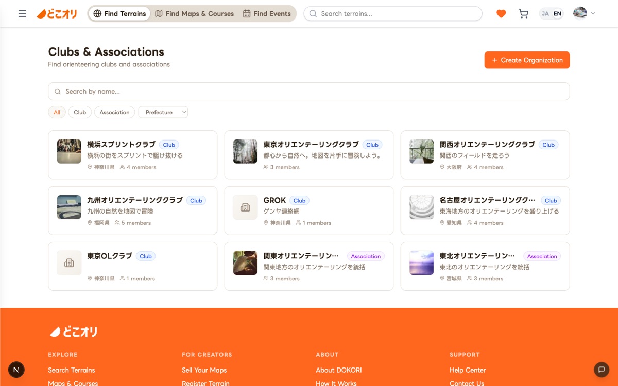Click the どこオリ footer logo
Image resolution: width=618 pixels, height=386 pixels.
click(74, 331)
